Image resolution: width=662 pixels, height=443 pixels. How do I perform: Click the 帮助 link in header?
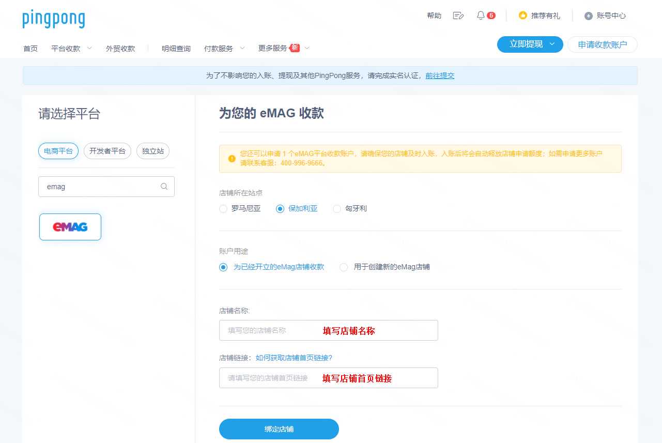pyautogui.click(x=434, y=16)
